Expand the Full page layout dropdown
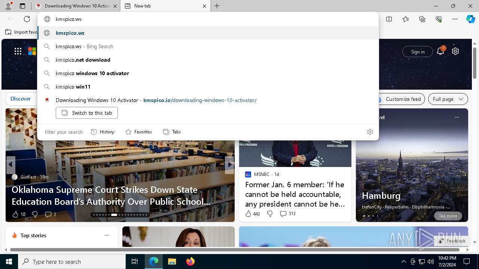 [x=448, y=99]
